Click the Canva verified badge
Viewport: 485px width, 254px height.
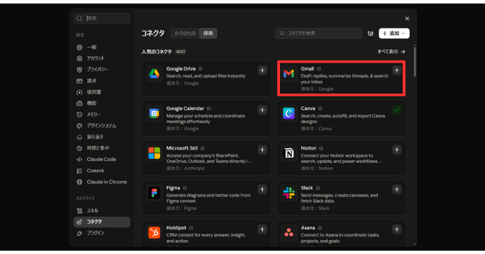[320, 109]
